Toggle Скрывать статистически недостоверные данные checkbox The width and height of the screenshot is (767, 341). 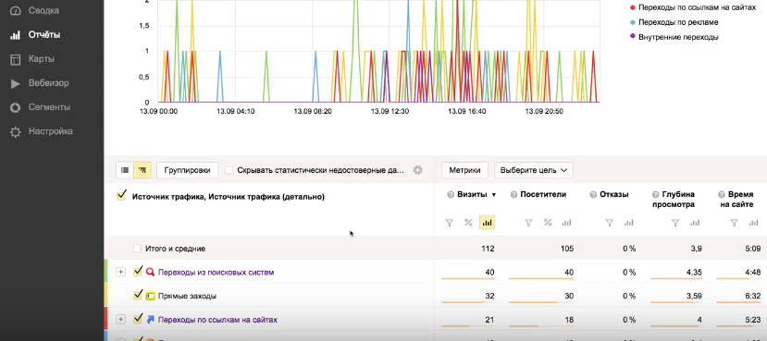229,170
